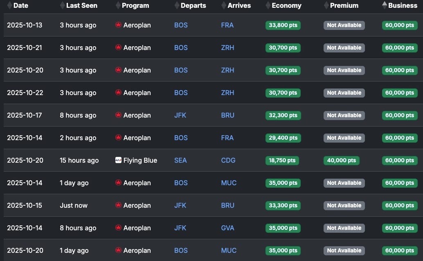The height and width of the screenshot is (261, 423).
Task: Click the Premium column sort icon
Action: 326,5
